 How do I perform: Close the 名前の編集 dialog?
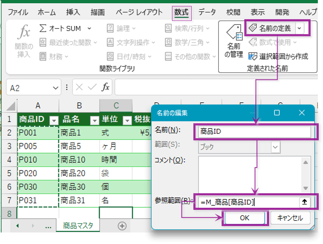pyautogui.click(x=302, y=113)
